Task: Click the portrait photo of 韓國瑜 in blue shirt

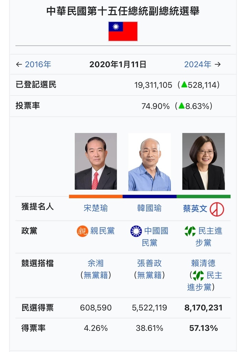Action: pos(149,162)
